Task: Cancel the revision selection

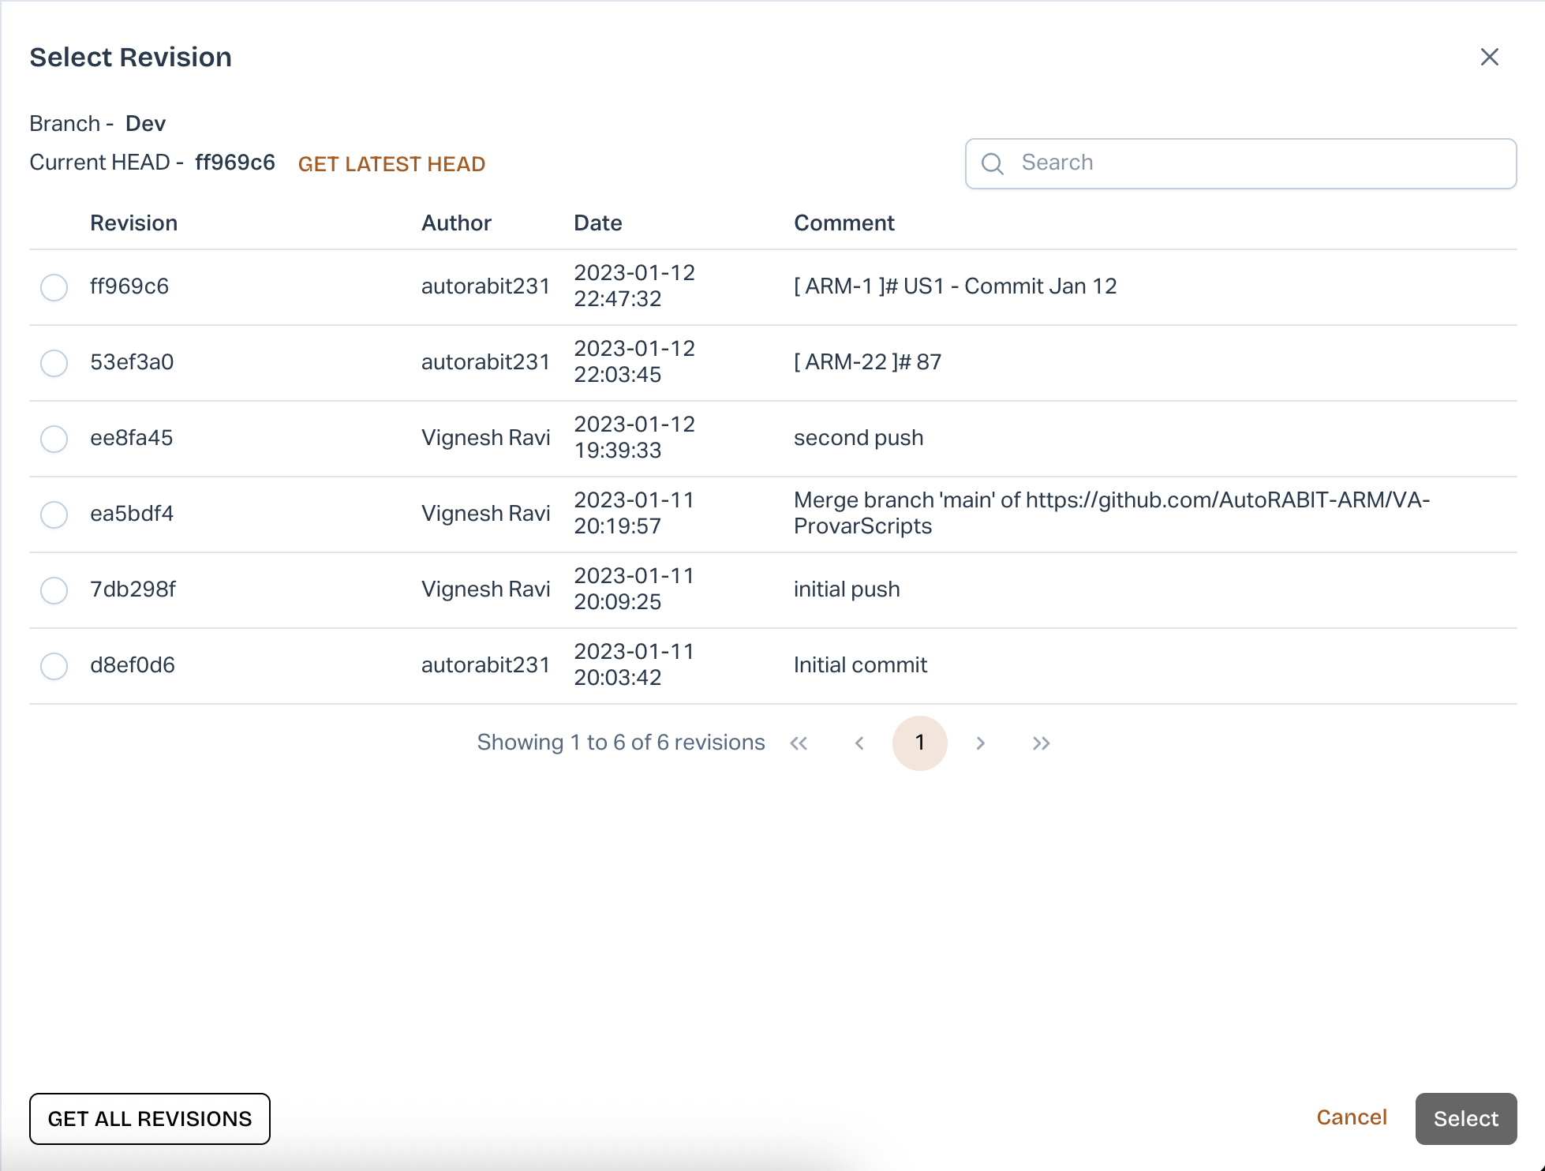Action: (x=1351, y=1117)
